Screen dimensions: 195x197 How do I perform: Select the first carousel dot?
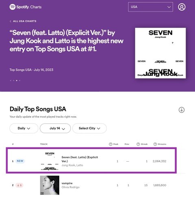(11, 80)
